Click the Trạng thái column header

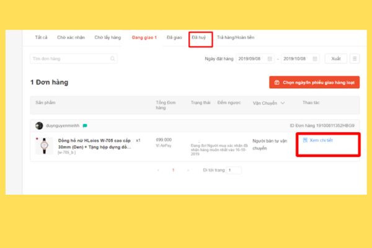coord(200,102)
